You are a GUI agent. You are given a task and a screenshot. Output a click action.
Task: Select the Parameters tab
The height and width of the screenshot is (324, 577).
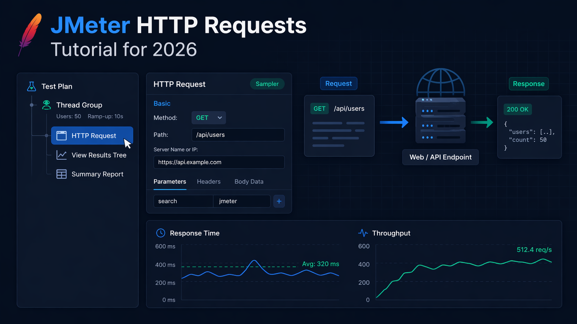(x=170, y=181)
